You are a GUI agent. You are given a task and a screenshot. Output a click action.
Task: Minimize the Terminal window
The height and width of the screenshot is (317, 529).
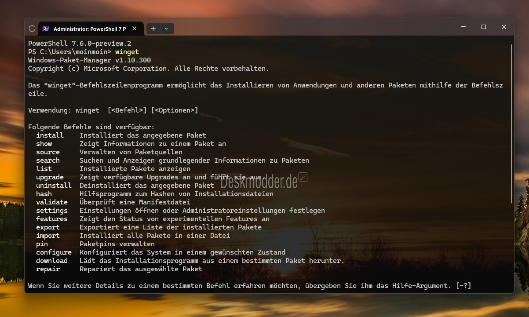(463, 27)
